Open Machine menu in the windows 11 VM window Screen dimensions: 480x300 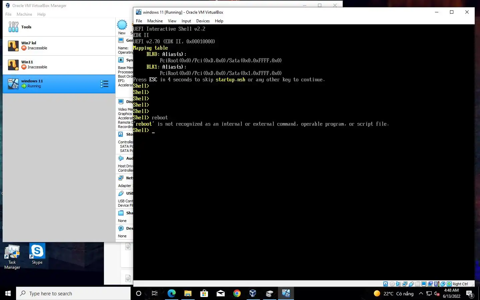coord(155,21)
